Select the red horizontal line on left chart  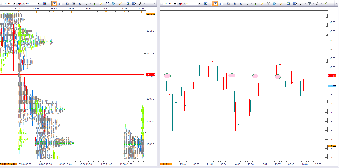[x=72, y=75]
